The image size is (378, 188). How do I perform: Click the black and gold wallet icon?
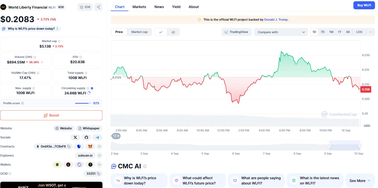(x=90, y=165)
